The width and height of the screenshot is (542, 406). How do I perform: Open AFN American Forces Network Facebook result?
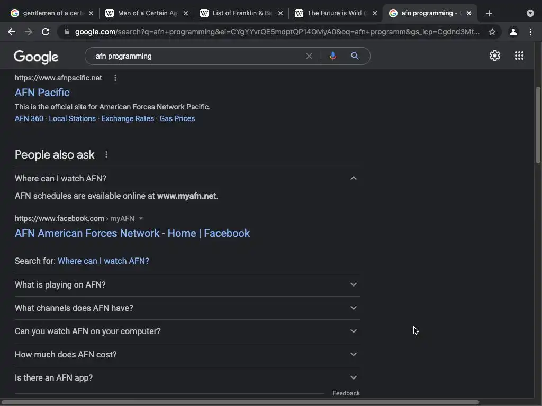(132, 233)
